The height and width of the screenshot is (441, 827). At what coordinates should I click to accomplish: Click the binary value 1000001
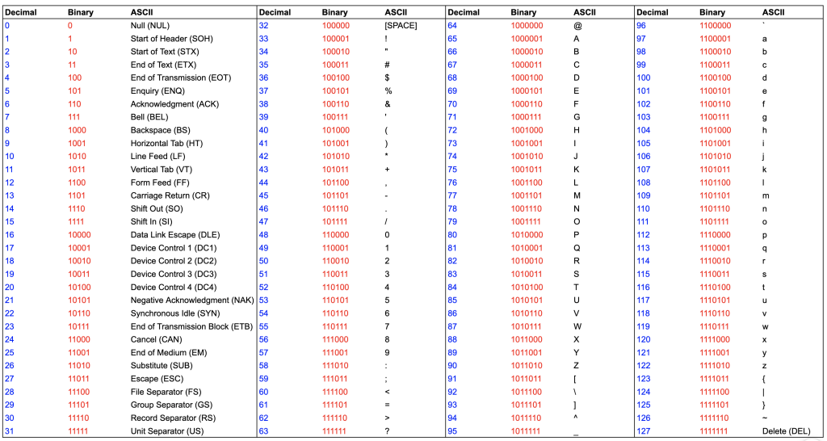tap(527, 39)
